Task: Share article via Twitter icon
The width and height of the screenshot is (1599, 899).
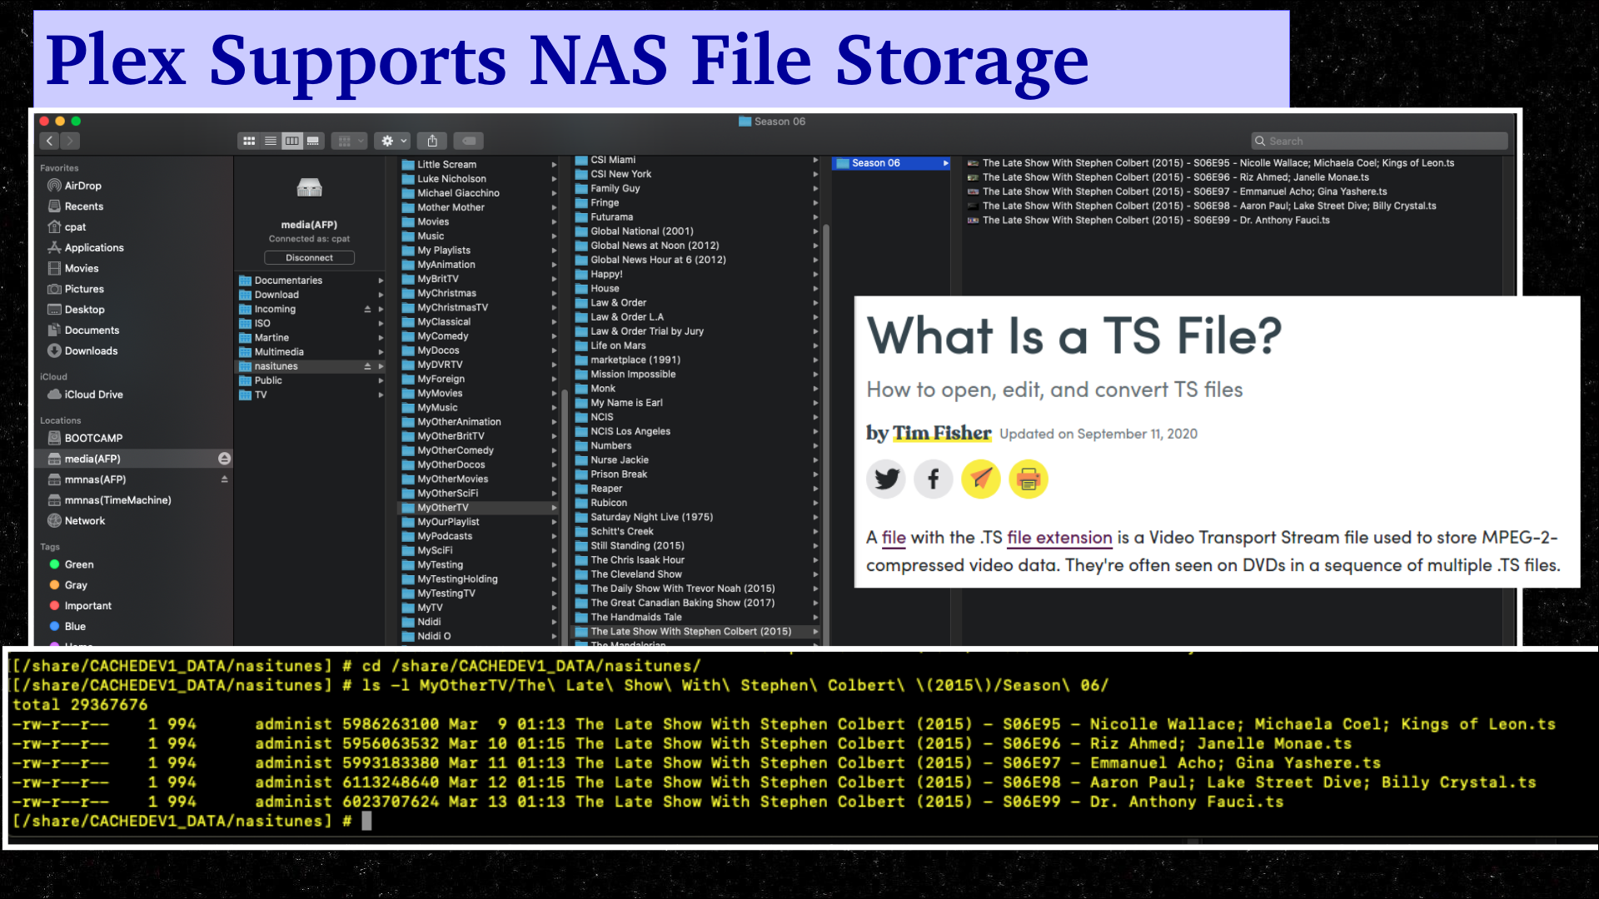Action: click(x=886, y=479)
